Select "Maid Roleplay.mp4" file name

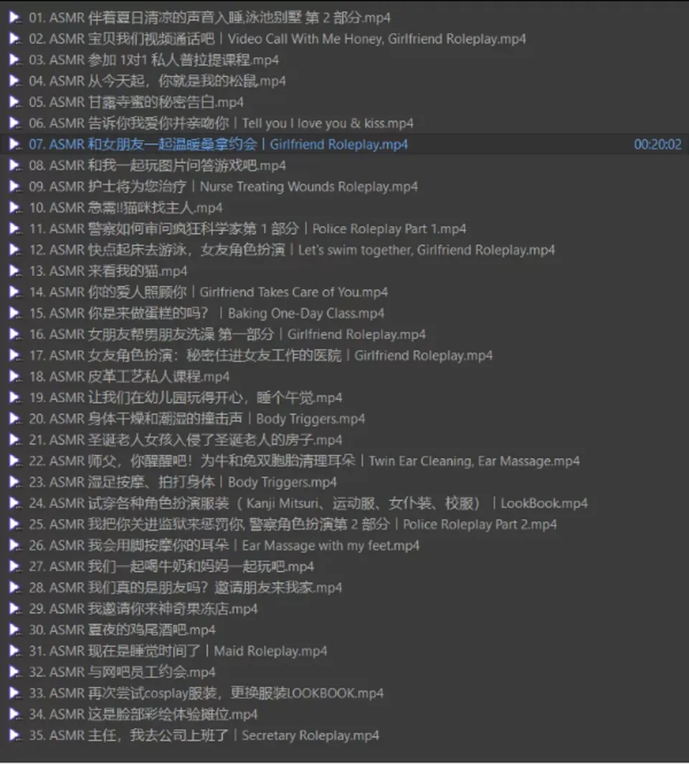[178, 651]
